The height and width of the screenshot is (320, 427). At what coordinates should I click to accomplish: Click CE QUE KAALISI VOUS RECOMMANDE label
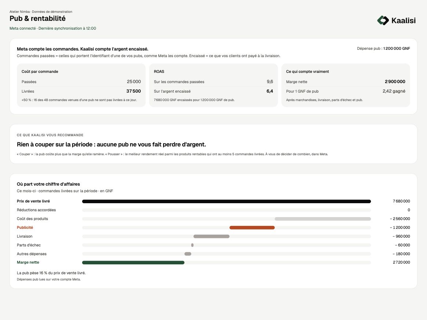pyautogui.click(x=50, y=135)
